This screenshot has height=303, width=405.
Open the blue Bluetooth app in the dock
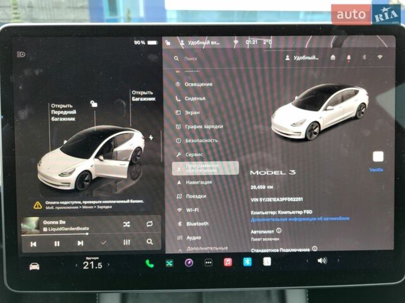[x=247, y=262]
